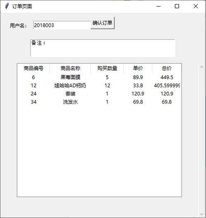
Task: Maximize the 订单页面 window
Action: pos(177,6)
